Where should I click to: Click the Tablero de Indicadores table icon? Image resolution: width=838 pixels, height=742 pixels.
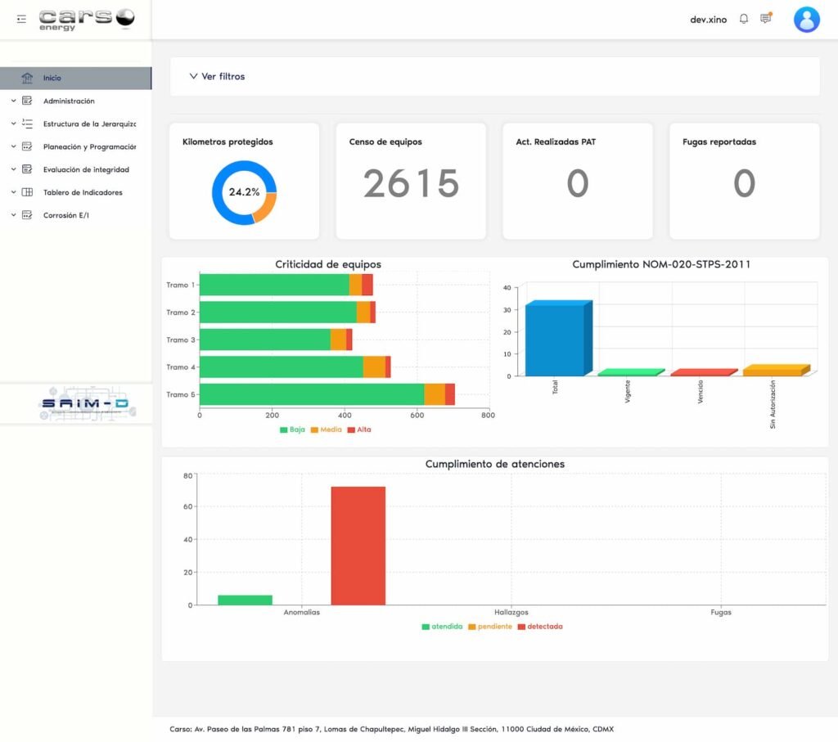click(27, 193)
